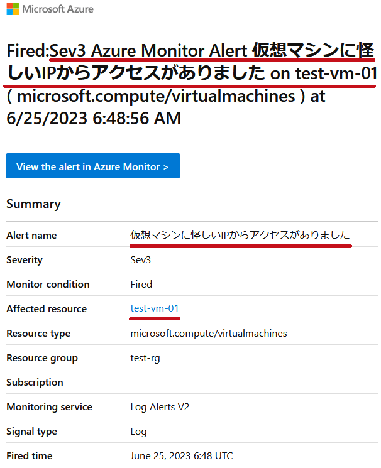Select the test-rg value
381x468 pixels.
[x=145, y=358]
